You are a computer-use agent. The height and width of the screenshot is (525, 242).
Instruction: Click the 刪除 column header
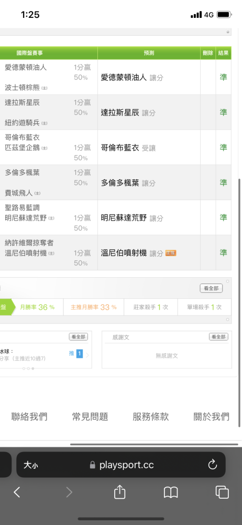pyautogui.click(x=208, y=53)
